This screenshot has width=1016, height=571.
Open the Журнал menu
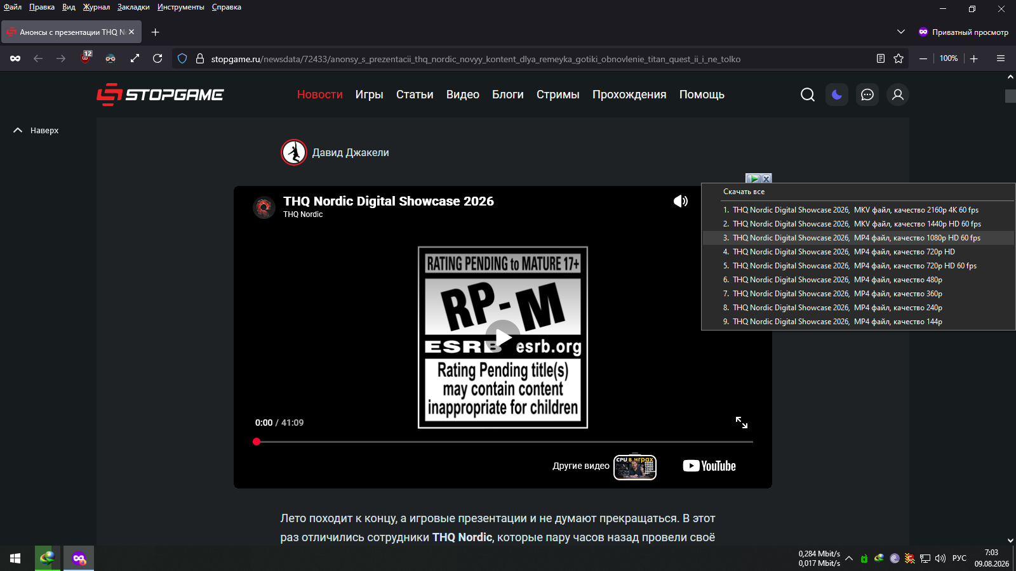coord(97,7)
